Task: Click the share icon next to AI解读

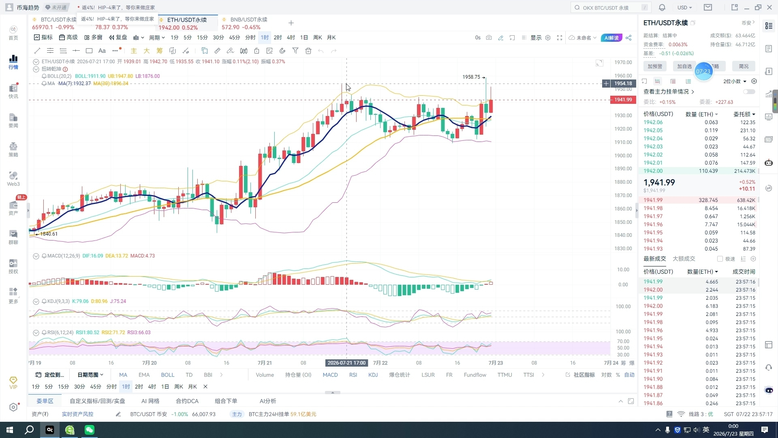Action: (x=628, y=38)
